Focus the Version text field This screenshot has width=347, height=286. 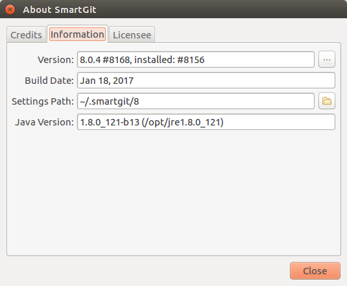196,59
